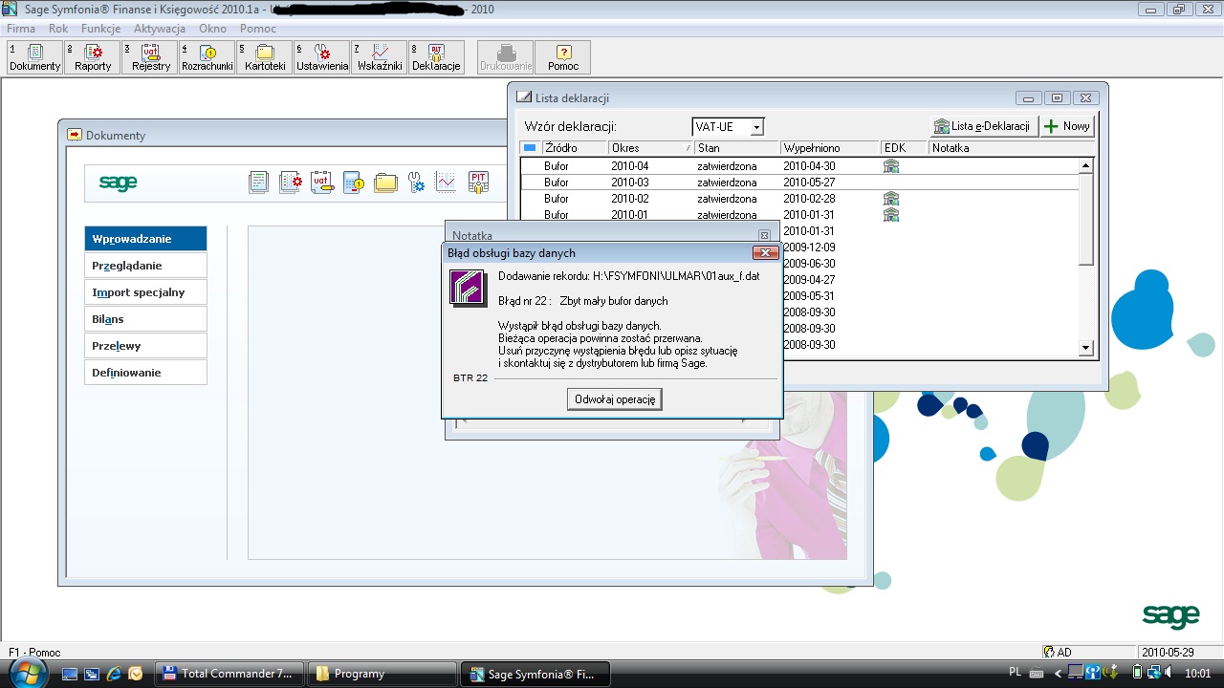Click reports gear icon in Dokumenty window strip
The height and width of the screenshot is (688, 1224).
click(x=291, y=183)
